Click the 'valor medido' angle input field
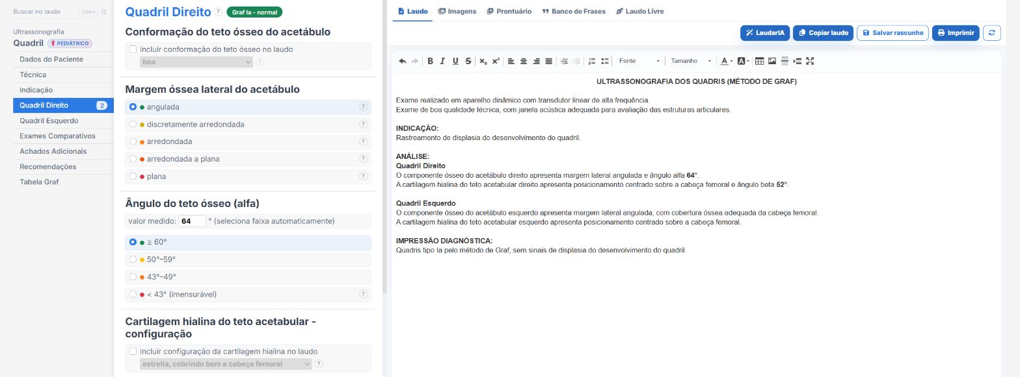 coord(193,221)
